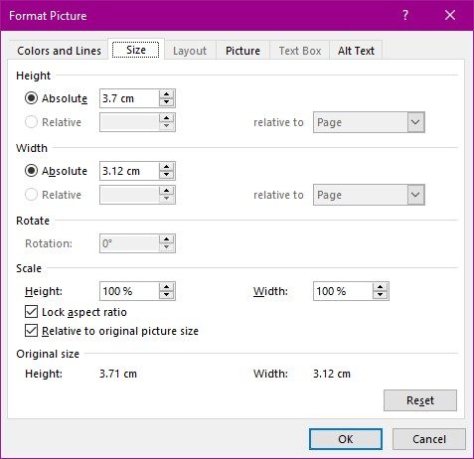Viewport: 474px width, 459px height.
Task: Increase absolute width with up spinner arrow
Action: point(166,167)
